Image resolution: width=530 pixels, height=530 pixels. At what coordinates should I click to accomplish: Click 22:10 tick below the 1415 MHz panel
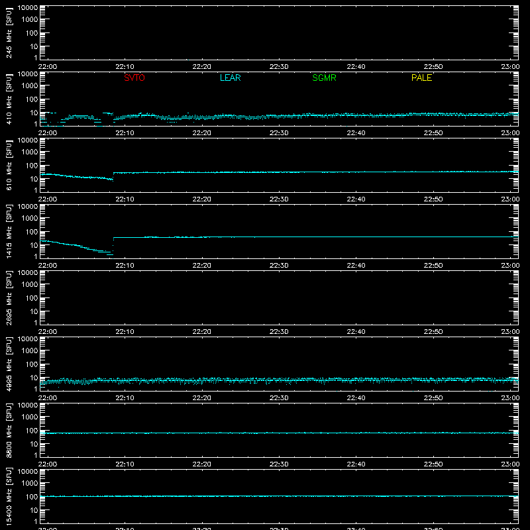[125, 266]
